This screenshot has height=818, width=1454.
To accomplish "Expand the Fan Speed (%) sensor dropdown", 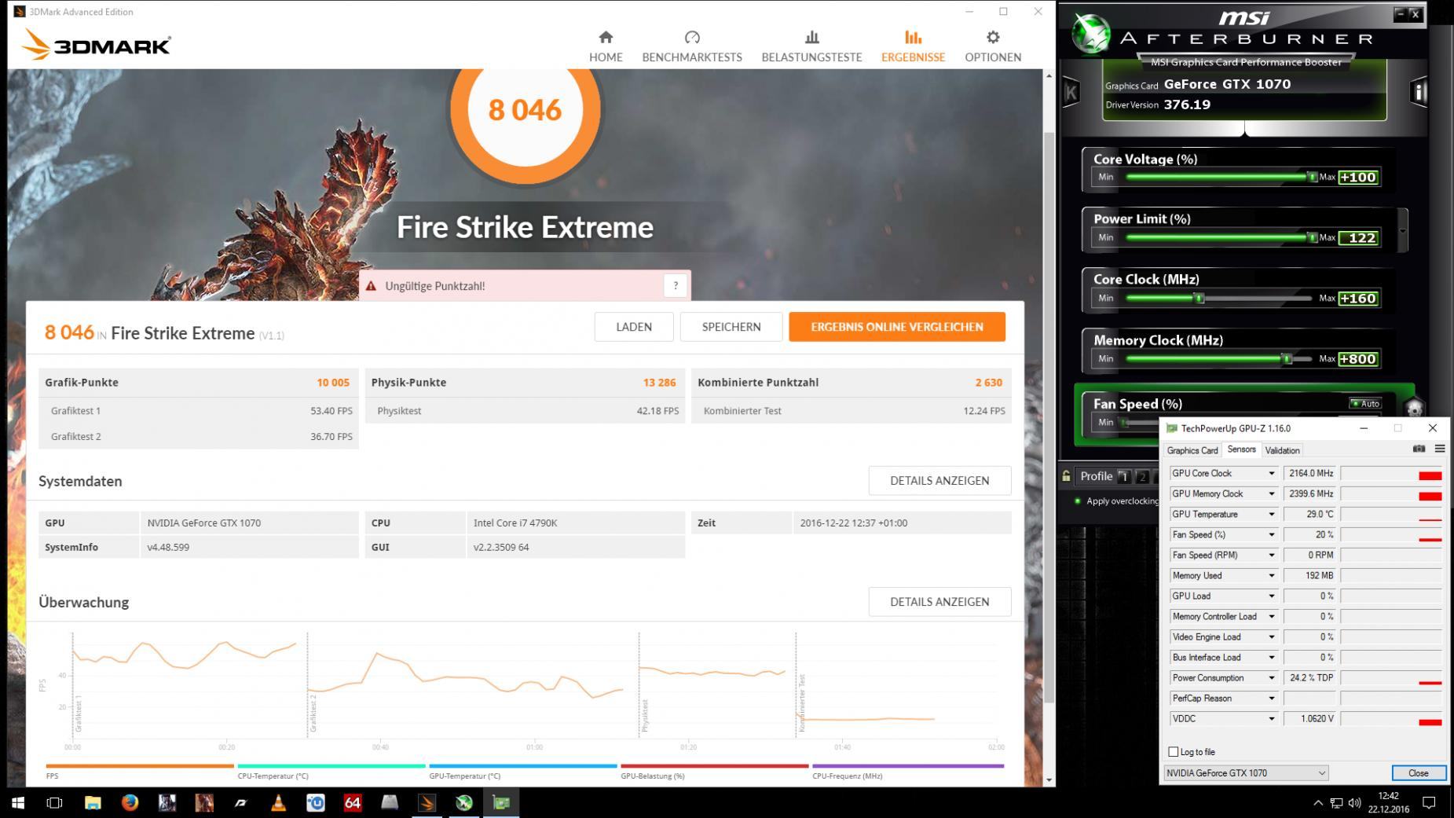I will coord(1271,534).
